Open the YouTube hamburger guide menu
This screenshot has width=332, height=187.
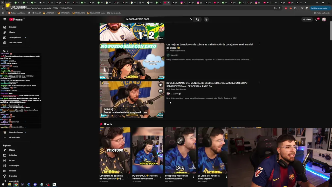(x=4, y=19)
